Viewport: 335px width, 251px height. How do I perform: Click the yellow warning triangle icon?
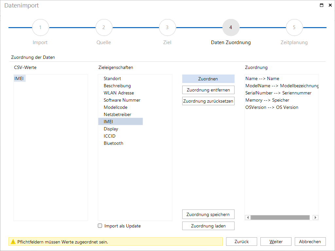tap(13, 242)
